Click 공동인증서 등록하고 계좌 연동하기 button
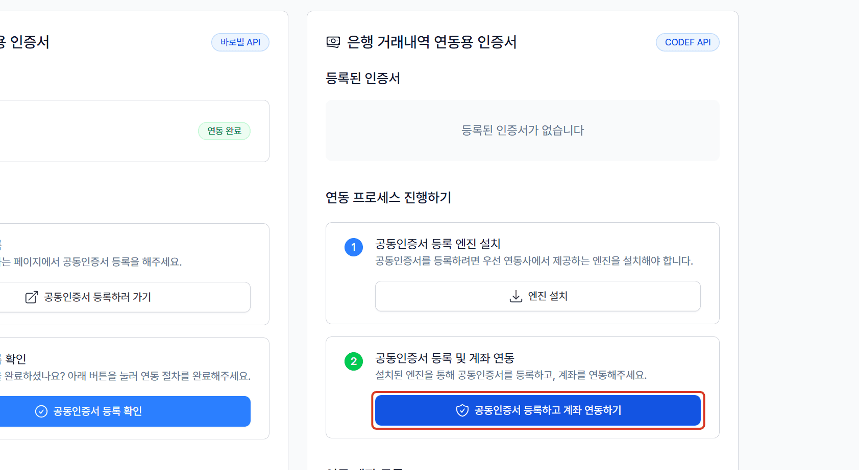The width and height of the screenshot is (859, 470). pyautogui.click(x=538, y=410)
